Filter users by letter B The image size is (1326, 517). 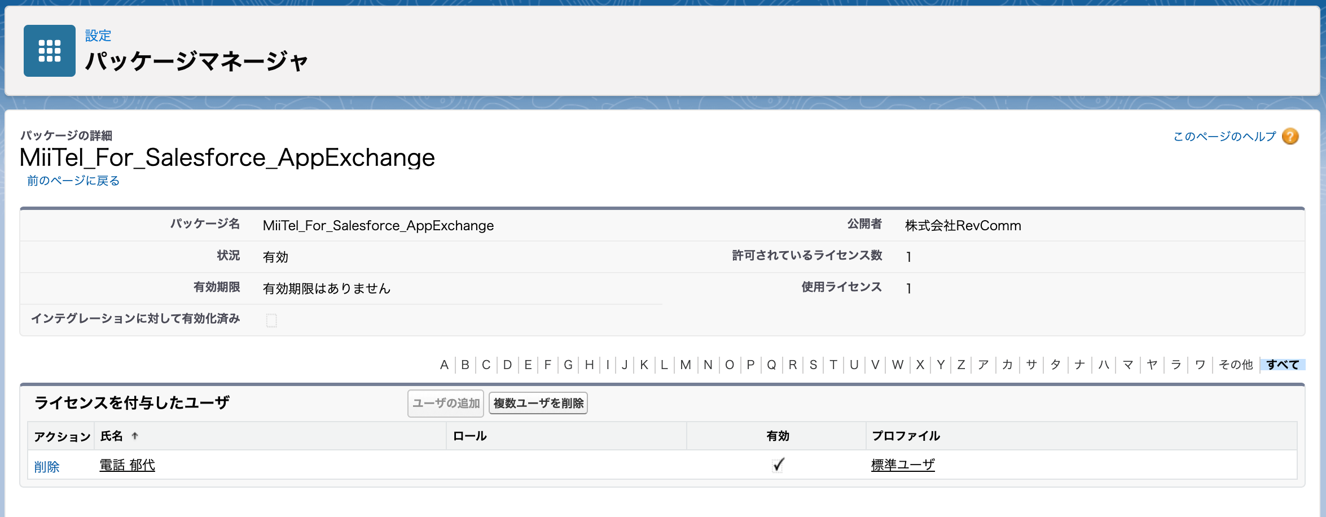(465, 365)
